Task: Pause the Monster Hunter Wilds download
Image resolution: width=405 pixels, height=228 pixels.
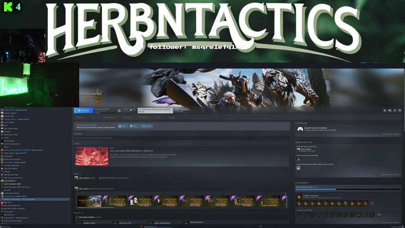Action: click(84, 111)
